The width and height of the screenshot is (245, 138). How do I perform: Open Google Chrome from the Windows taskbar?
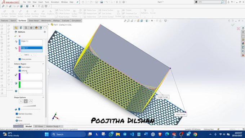point(195,134)
